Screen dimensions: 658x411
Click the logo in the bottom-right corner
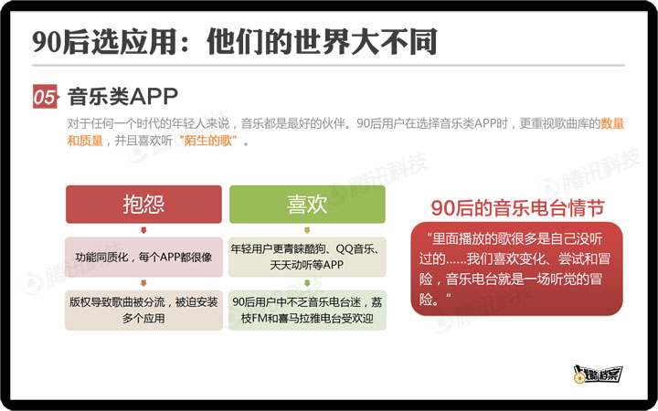[x=598, y=373]
